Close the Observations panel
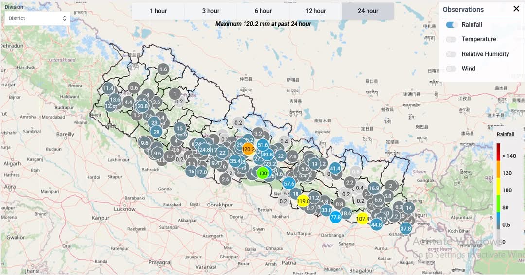The width and height of the screenshot is (525, 275). 516,9
